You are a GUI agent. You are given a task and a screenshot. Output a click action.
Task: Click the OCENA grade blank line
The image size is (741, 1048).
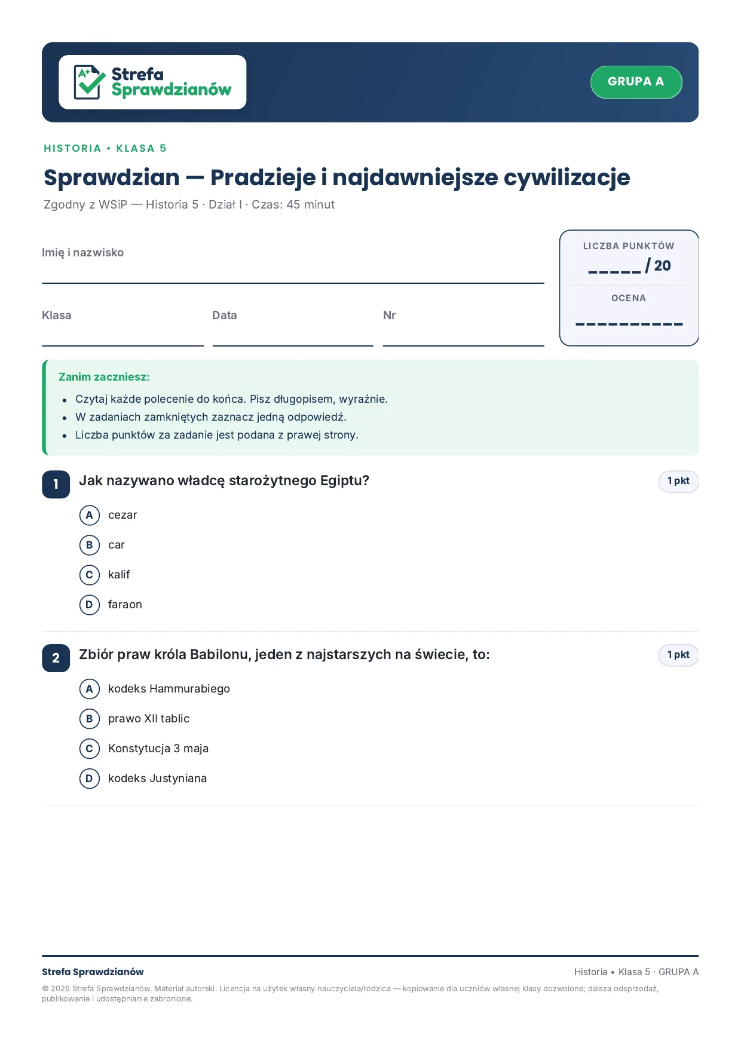tap(629, 324)
